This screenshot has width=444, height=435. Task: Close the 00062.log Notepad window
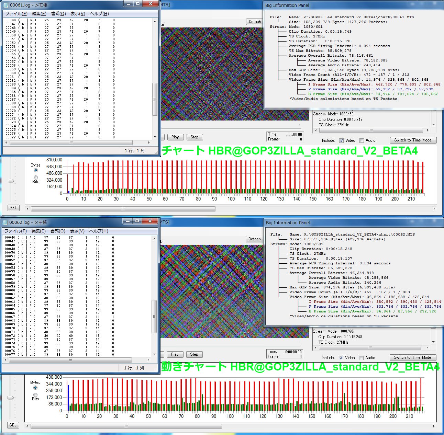150,221
